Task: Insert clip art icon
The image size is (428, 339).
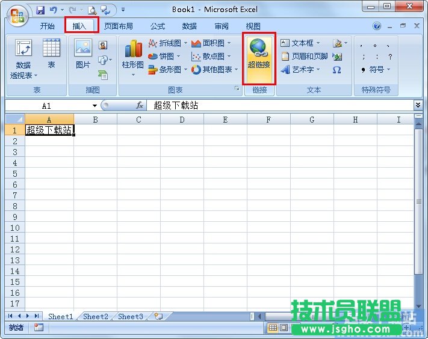Action: pos(103,45)
